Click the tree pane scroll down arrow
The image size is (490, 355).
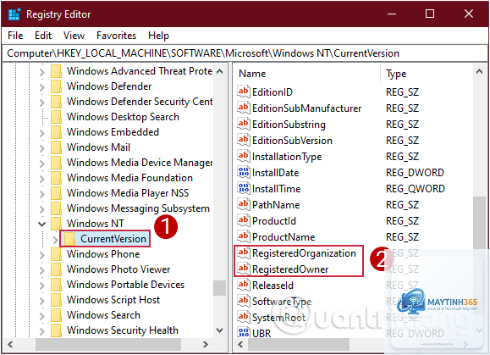tap(220, 330)
